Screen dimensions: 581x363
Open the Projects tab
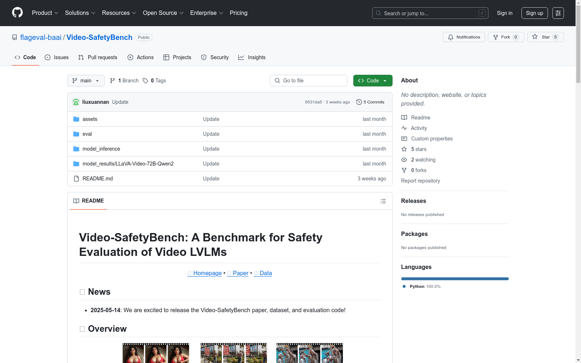pos(177,57)
